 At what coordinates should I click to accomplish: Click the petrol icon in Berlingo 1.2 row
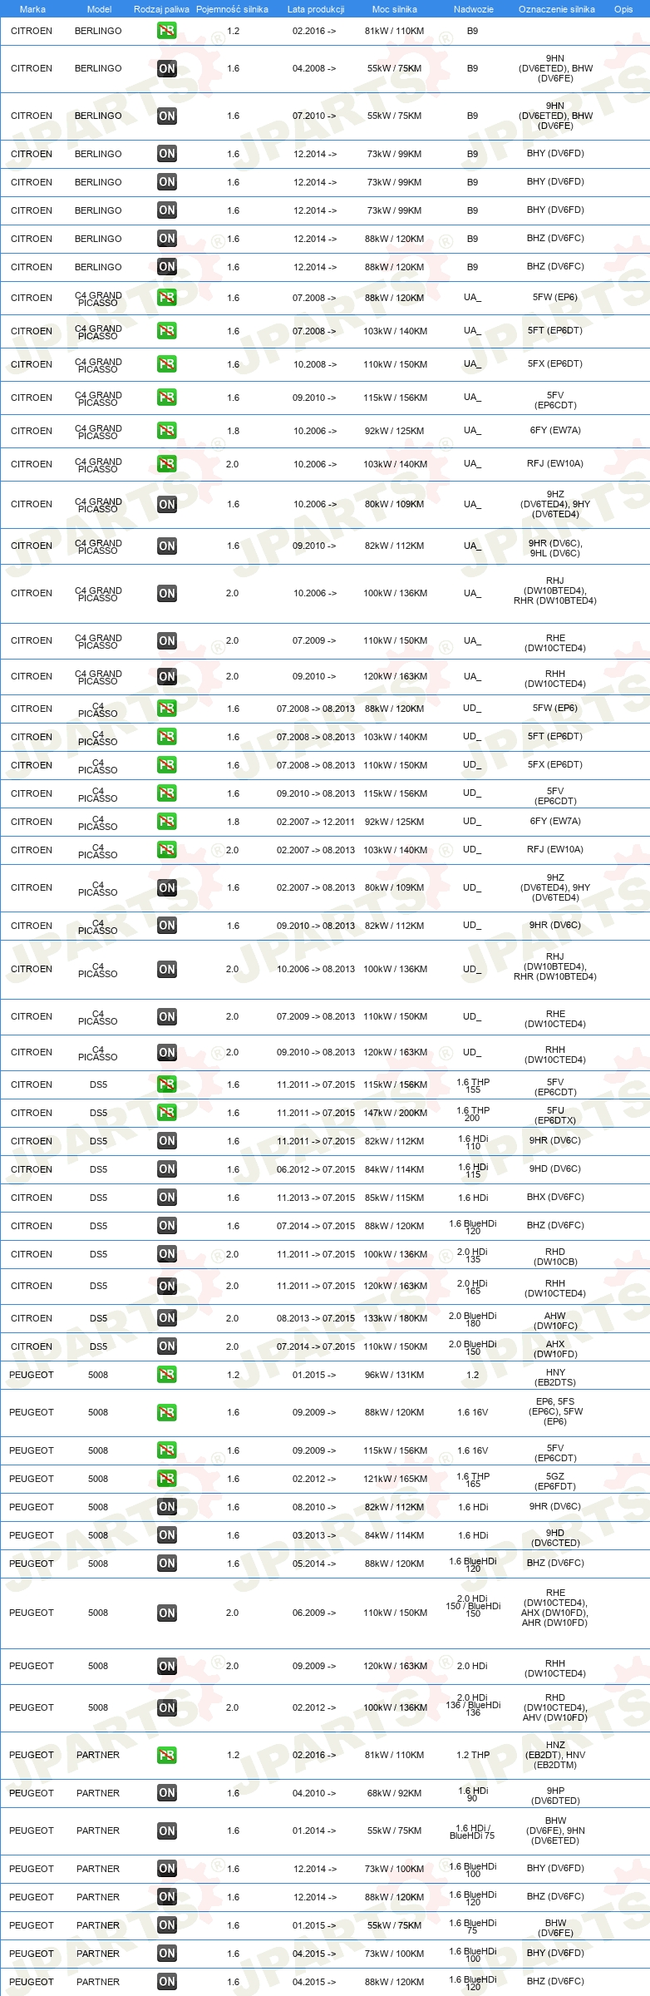coord(167,31)
